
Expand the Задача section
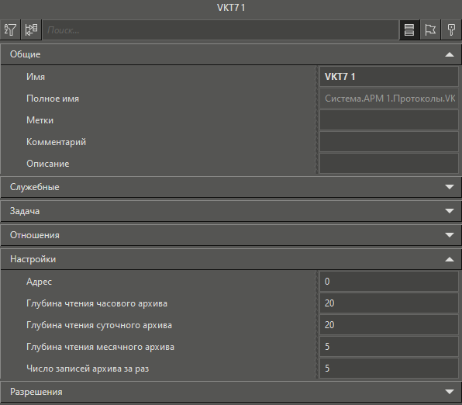(231, 211)
